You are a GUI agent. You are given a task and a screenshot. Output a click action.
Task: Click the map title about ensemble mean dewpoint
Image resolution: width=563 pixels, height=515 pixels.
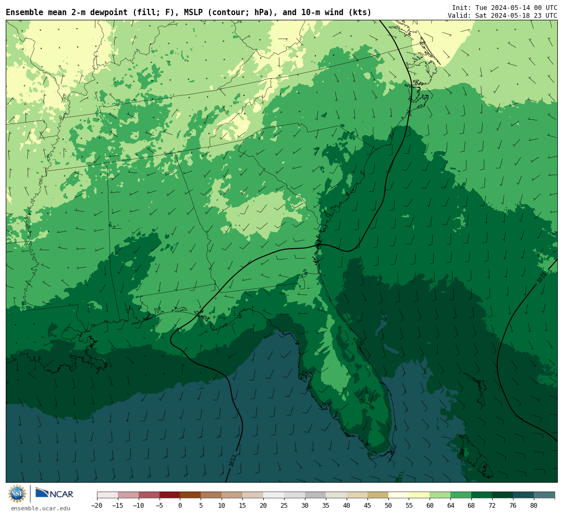(x=189, y=12)
